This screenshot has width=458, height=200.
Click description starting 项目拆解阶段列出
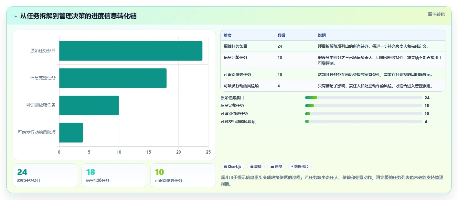[x=373, y=46]
